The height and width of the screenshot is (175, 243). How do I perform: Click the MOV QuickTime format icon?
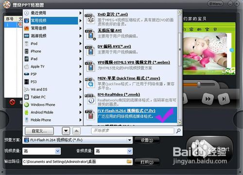coord(90,83)
